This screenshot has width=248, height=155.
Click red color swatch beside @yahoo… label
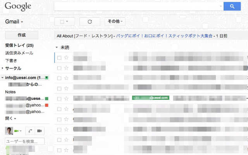point(46,105)
